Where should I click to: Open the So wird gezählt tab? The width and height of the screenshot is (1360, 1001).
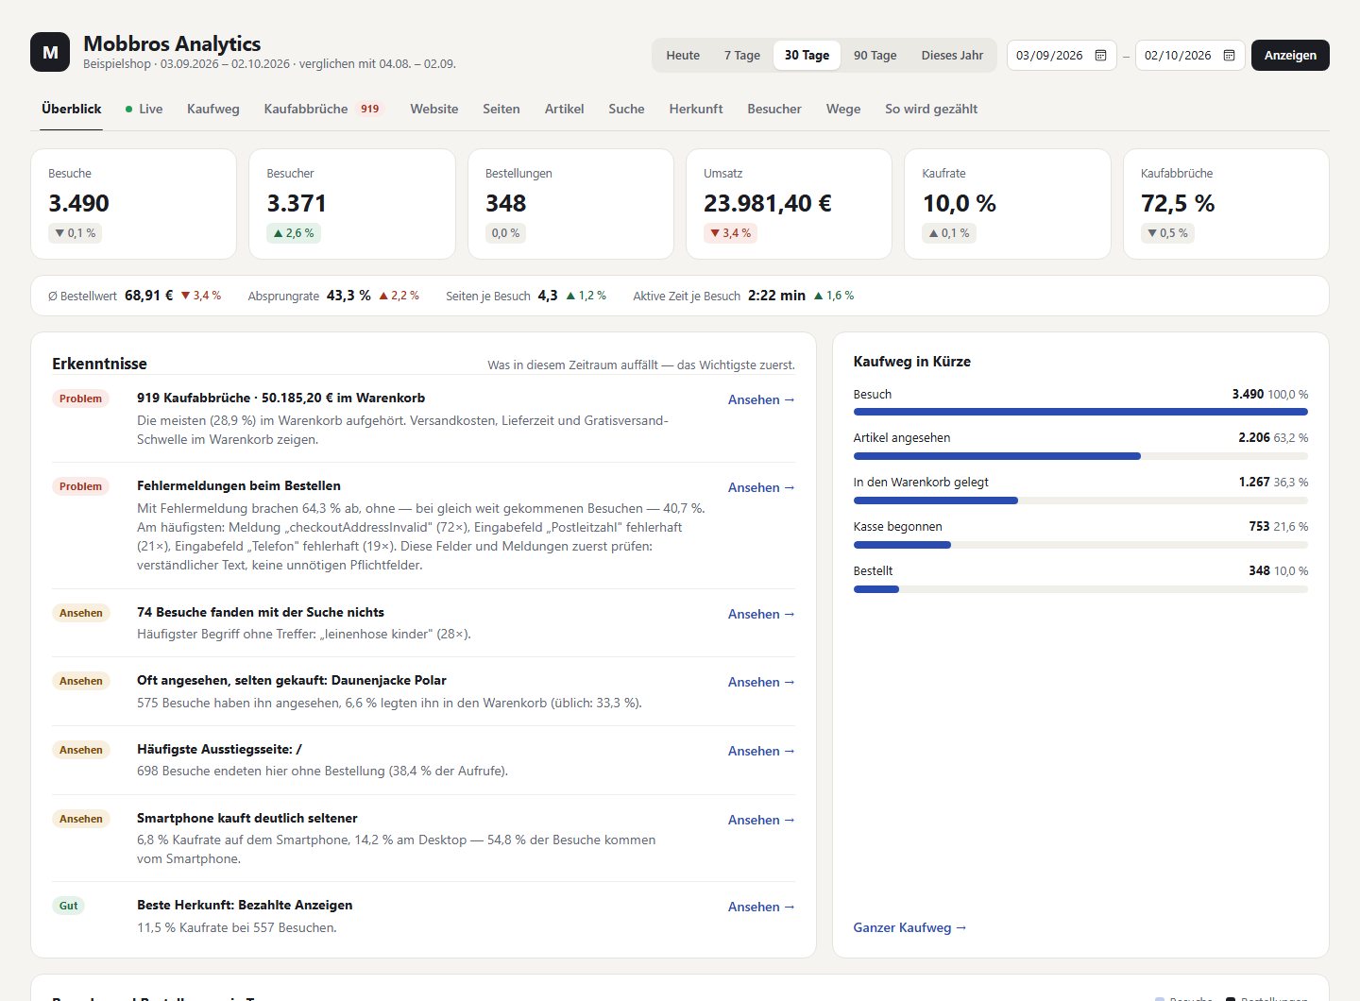[x=931, y=109]
